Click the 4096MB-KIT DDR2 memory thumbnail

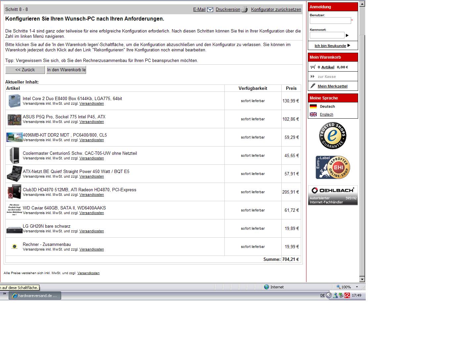[x=15, y=137]
